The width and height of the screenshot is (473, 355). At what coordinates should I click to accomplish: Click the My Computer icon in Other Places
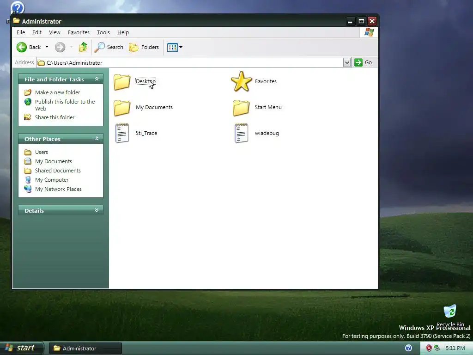[x=28, y=180]
